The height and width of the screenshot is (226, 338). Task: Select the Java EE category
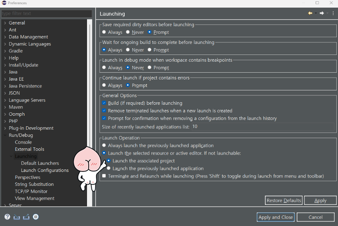click(x=16, y=79)
